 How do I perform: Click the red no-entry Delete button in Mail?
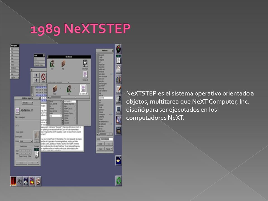[x=44, y=77]
